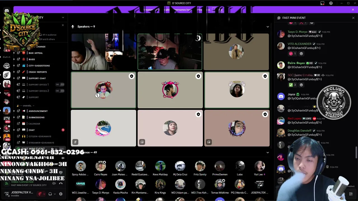Open the Inbox icon in title bar

pos(322,3)
